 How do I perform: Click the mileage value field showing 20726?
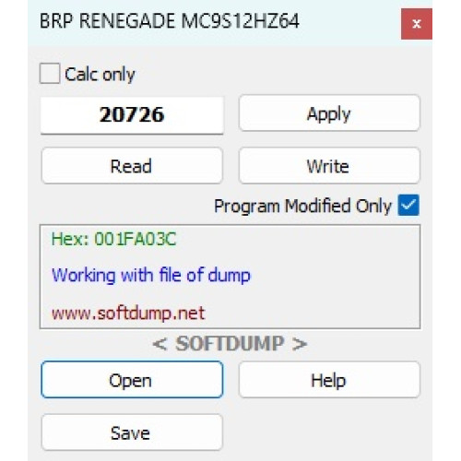[x=132, y=115]
